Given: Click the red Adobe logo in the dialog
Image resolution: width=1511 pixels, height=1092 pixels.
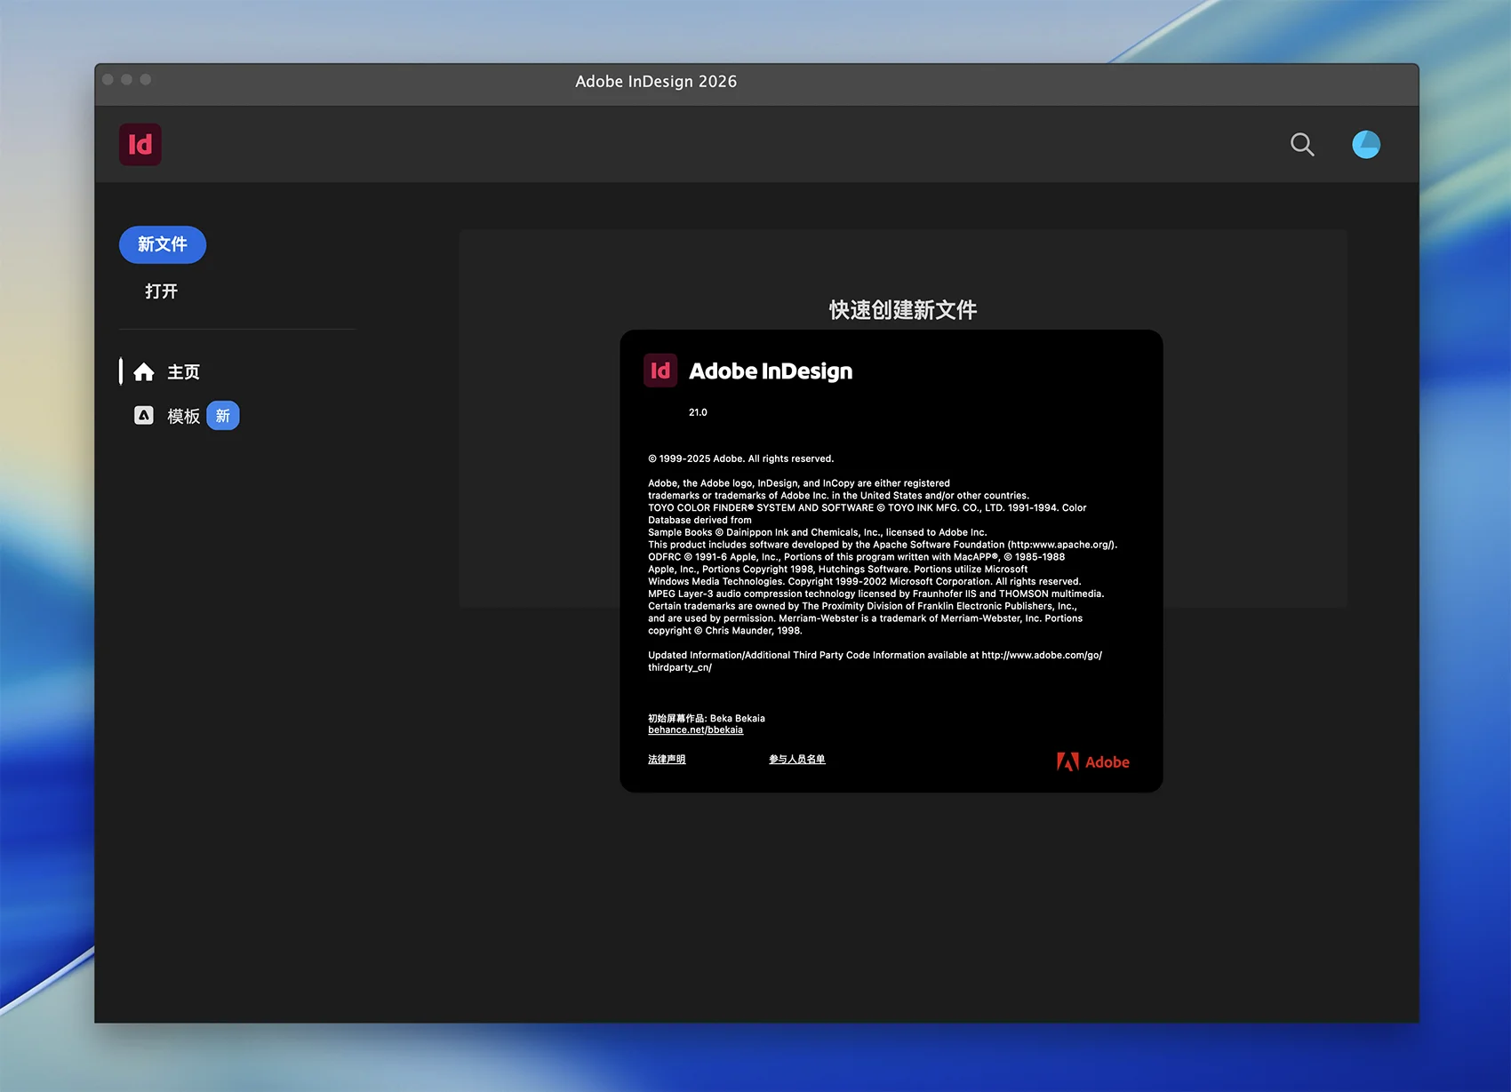Looking at the screenshot, I should [1092, 761].
